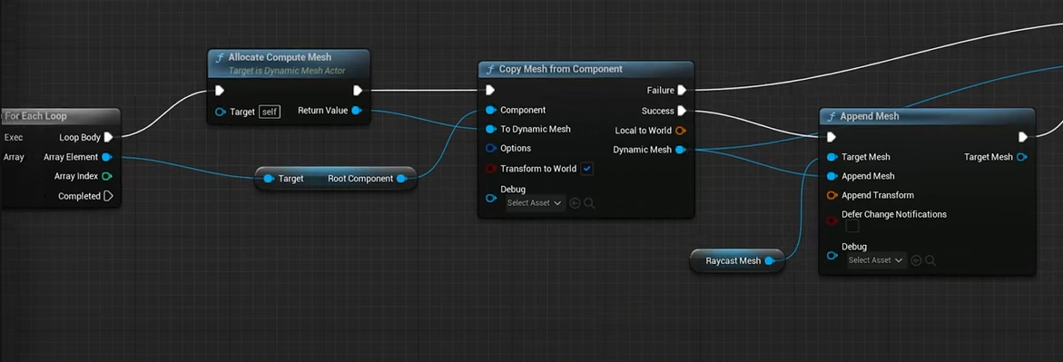
Task: Select Target pin on Allocate Compute Mesh
Action: point(221,112)
